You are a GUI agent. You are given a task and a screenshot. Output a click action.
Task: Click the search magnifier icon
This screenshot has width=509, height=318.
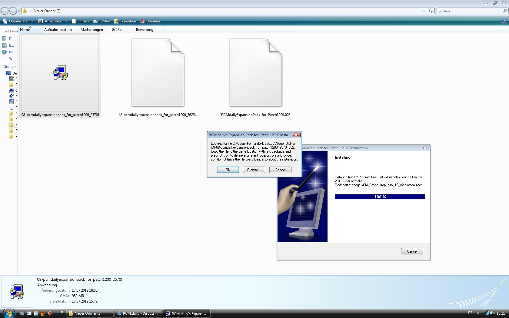click(x=505, y=11)
